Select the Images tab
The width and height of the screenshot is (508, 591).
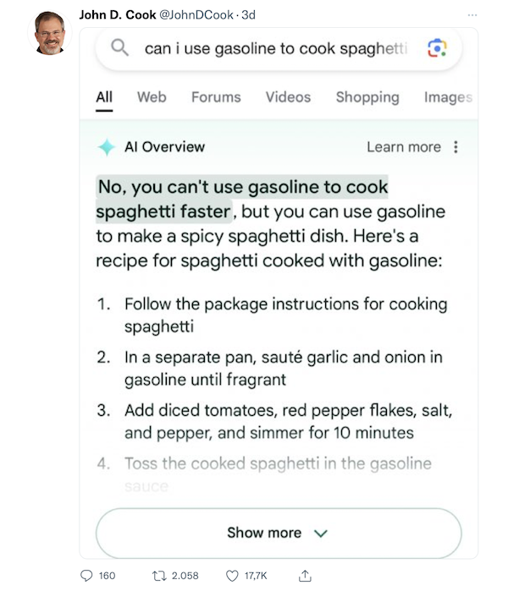click(x=449, y=97)
